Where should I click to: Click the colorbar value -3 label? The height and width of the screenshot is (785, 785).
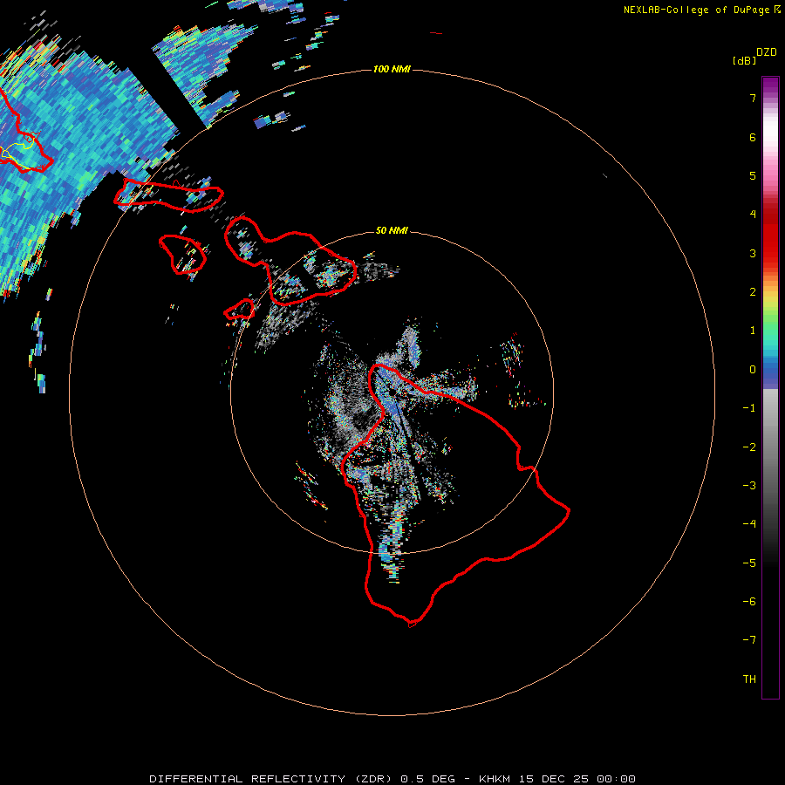point(749,485)
